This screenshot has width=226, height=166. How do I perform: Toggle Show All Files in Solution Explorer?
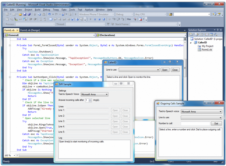click(x=197, y=34)
